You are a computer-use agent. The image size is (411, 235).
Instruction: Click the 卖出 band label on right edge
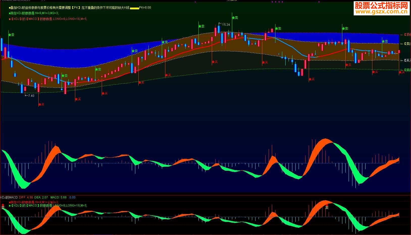coord(406,44)
